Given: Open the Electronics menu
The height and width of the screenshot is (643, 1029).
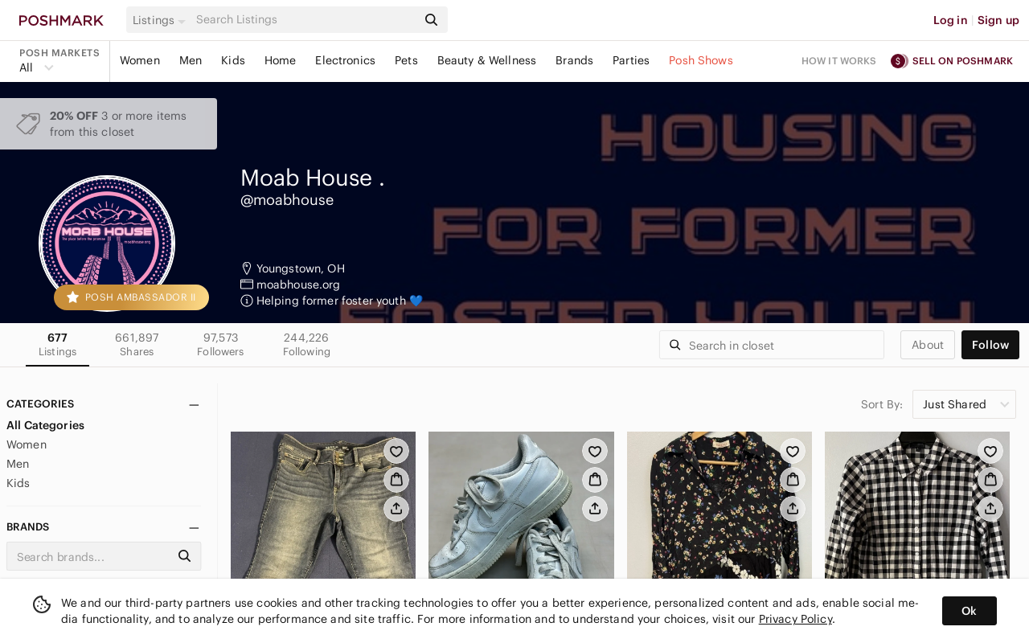Looking at the screenshot, I should [x=345, y=60].
